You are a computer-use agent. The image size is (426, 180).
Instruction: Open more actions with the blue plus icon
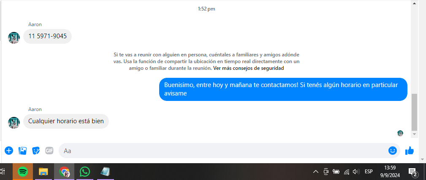click(9, 151)
